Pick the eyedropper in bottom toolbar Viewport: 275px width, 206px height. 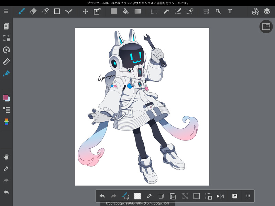tap(149, 196)
